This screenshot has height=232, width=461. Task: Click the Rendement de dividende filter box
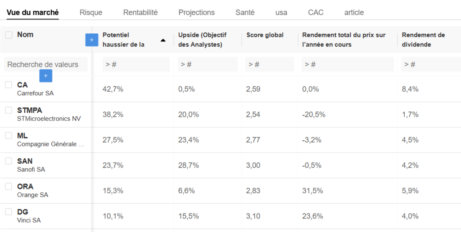point(430,64)
